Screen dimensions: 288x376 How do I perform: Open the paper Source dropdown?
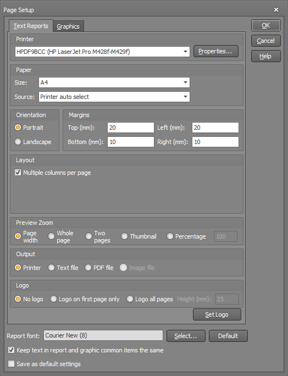coord(185,97)
